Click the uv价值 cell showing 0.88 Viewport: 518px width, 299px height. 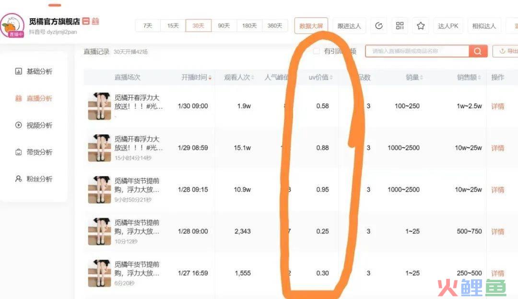[322, 148]
